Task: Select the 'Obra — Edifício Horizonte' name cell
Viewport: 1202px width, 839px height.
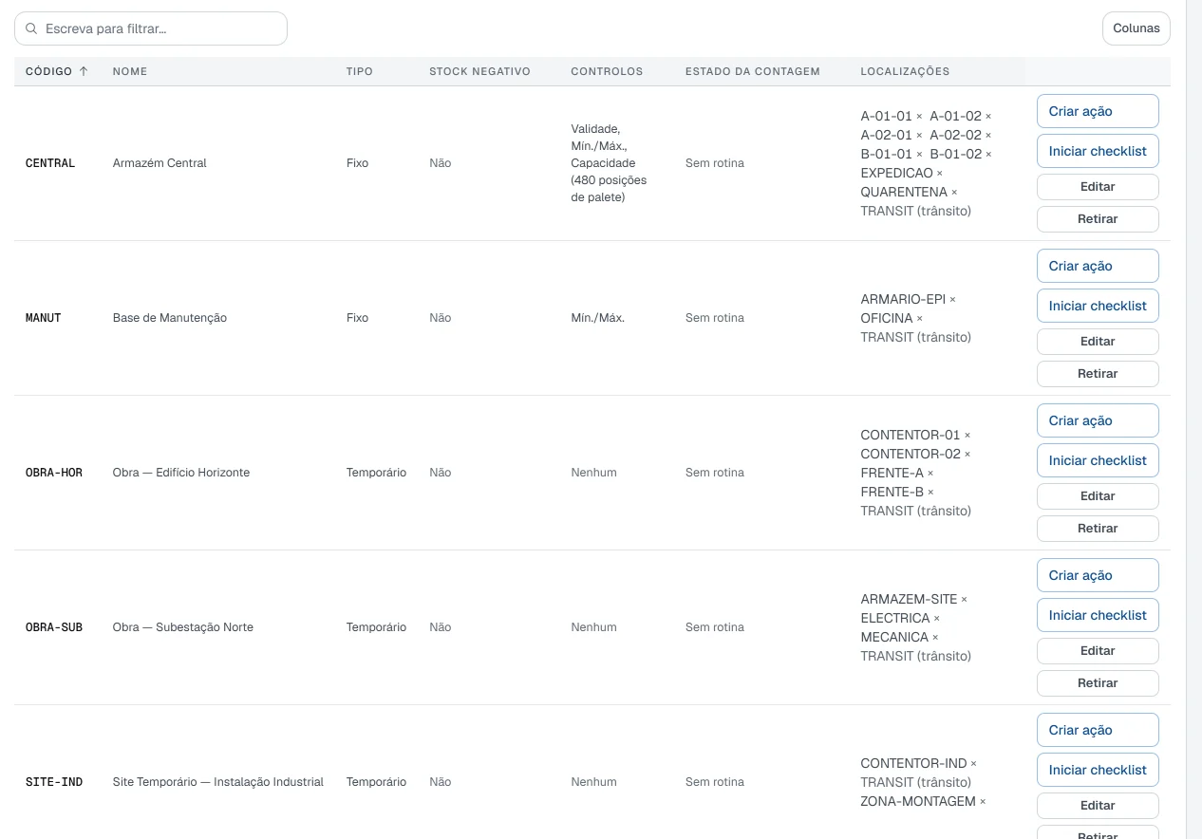Action: 181,473
